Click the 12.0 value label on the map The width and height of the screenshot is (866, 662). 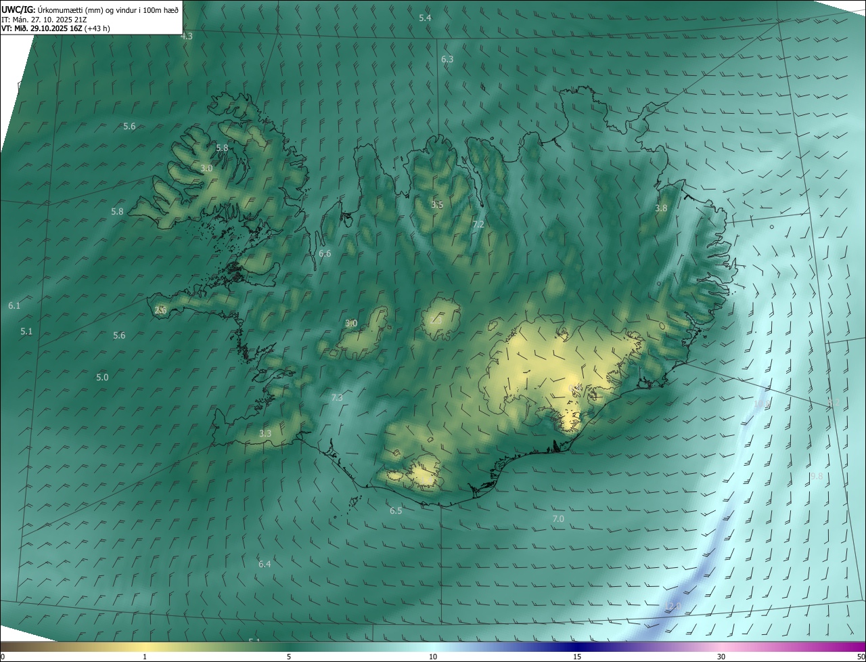point(673,606)
